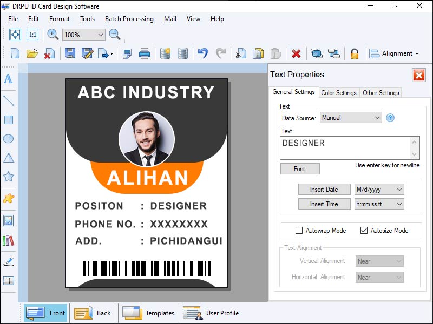
Task: Open the Mail menu
Action: tap(170, 19)
